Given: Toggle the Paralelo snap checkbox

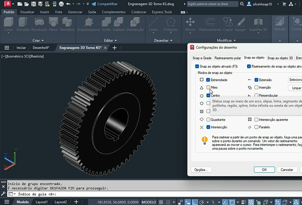Looking at the screenshot, I should point(256,127).
